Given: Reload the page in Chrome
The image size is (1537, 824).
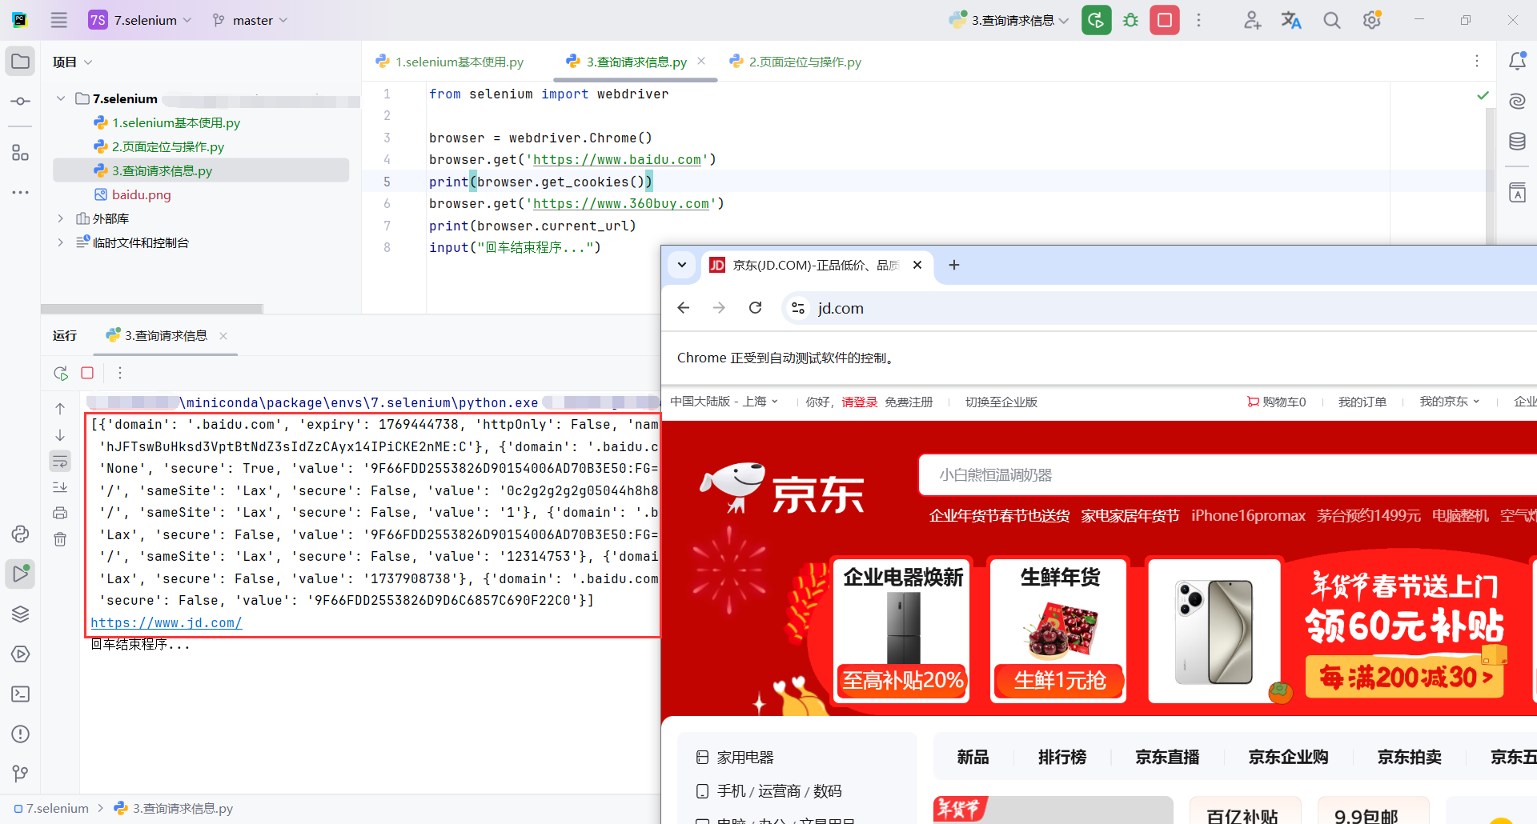Looking at the screenshot, I should pos(755,308).
